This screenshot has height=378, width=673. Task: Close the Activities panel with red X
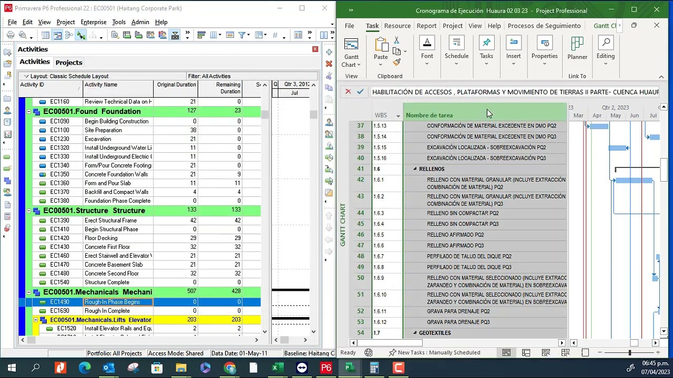(x=315, y=49)
